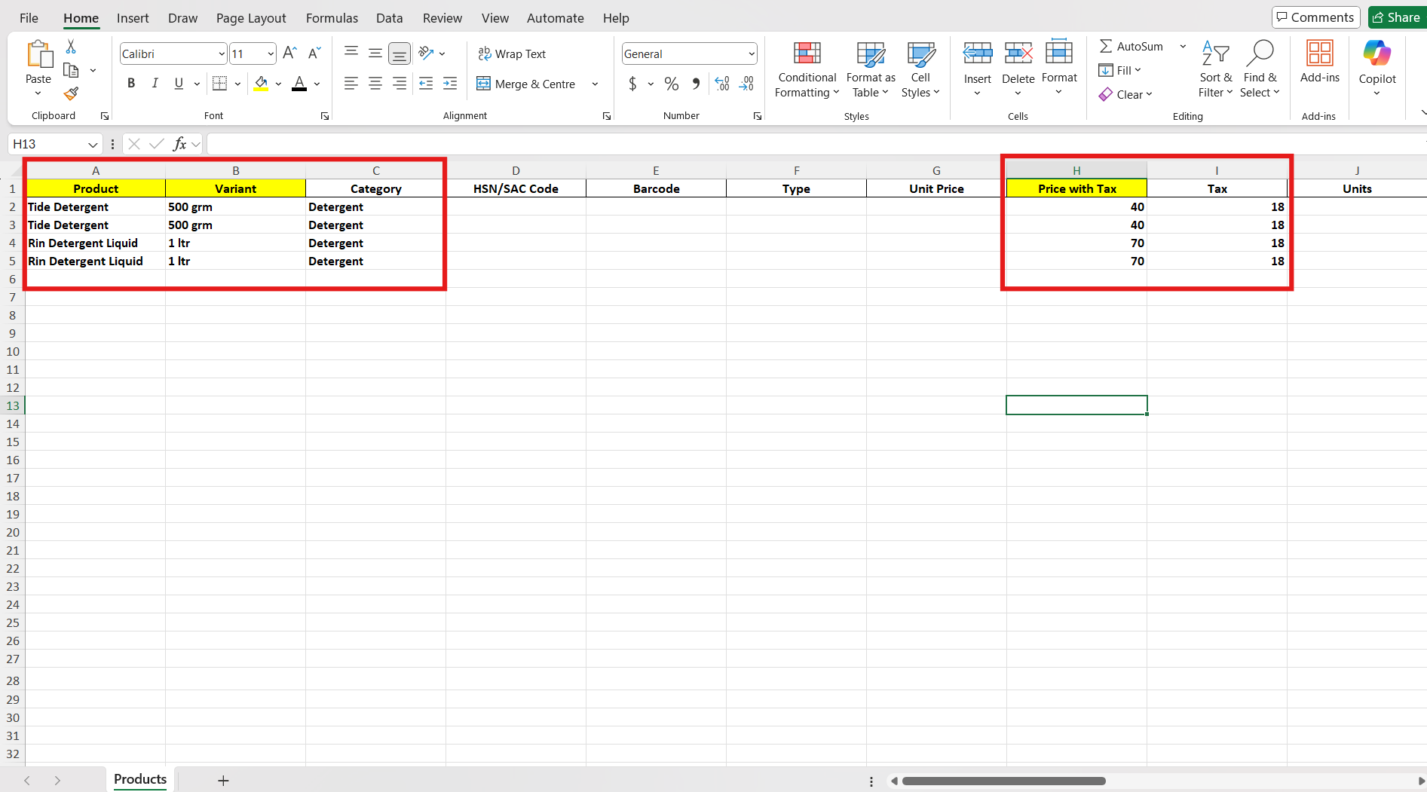1427x792 pixels.
Task: Click Increase Decimal icon
Action: click(x=722, y=84)
